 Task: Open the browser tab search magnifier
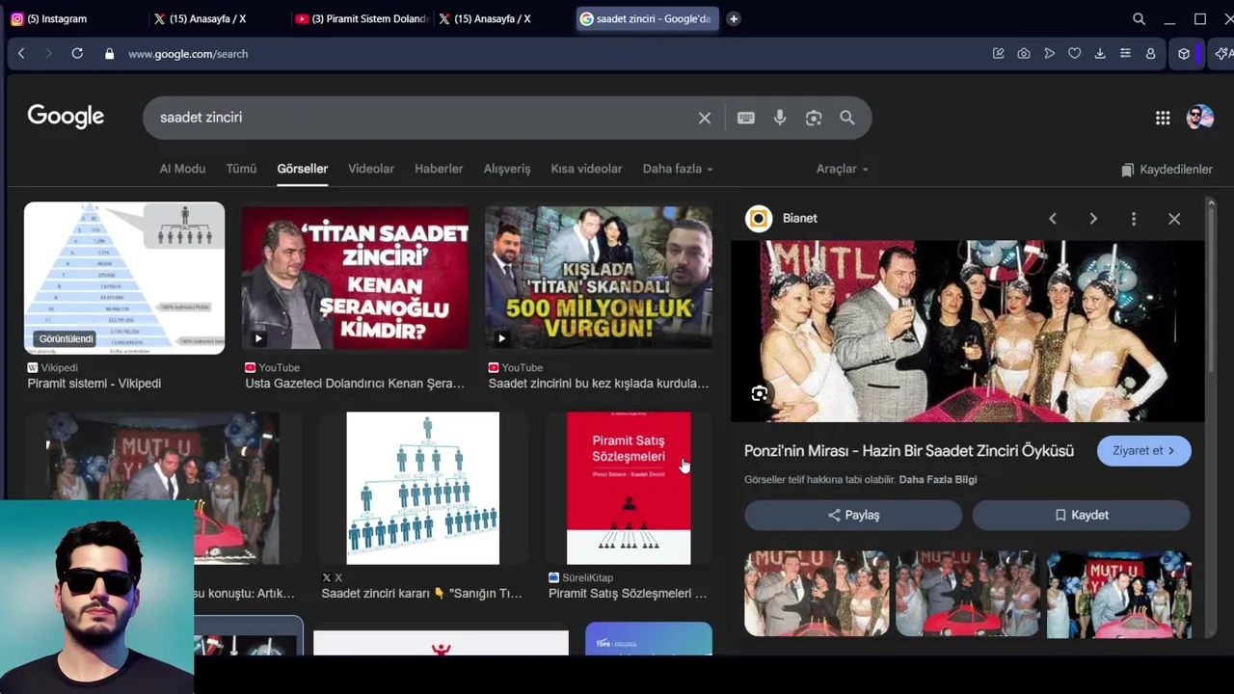(x=1139, y=18)
